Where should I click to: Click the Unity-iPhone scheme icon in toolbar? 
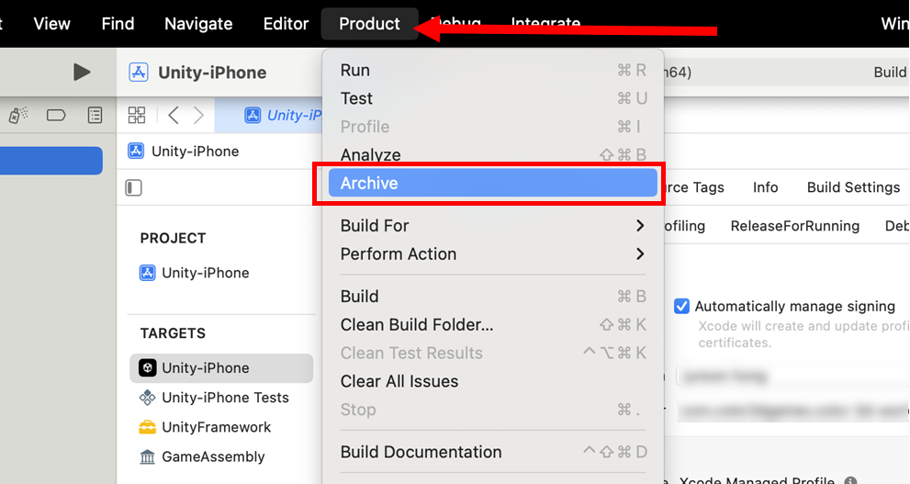click(x=138, y=73)
